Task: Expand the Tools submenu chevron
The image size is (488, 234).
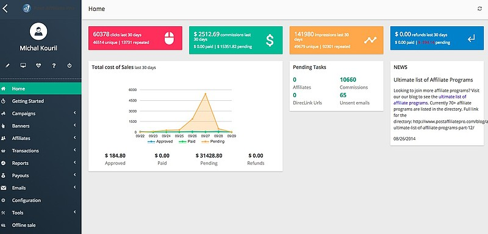Action: (74, 212)
